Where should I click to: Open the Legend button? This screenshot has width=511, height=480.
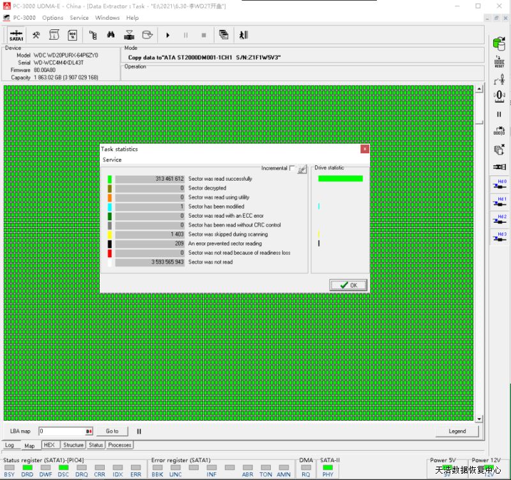click(x=457, y=431)
